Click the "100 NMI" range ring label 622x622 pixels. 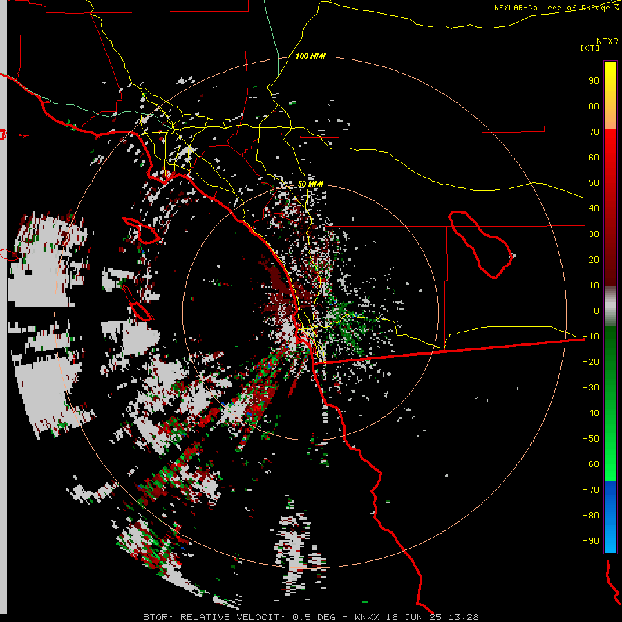310,56
